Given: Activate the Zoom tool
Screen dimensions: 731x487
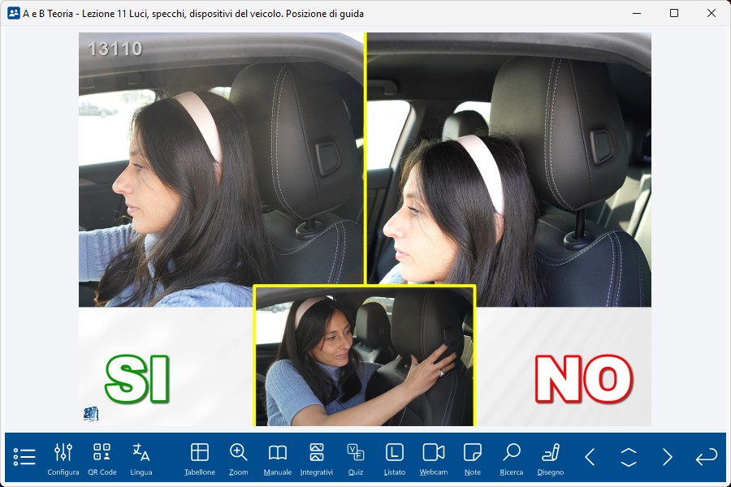Looking at the screenshot, I should pyautogui.click(x=239, y=459).
